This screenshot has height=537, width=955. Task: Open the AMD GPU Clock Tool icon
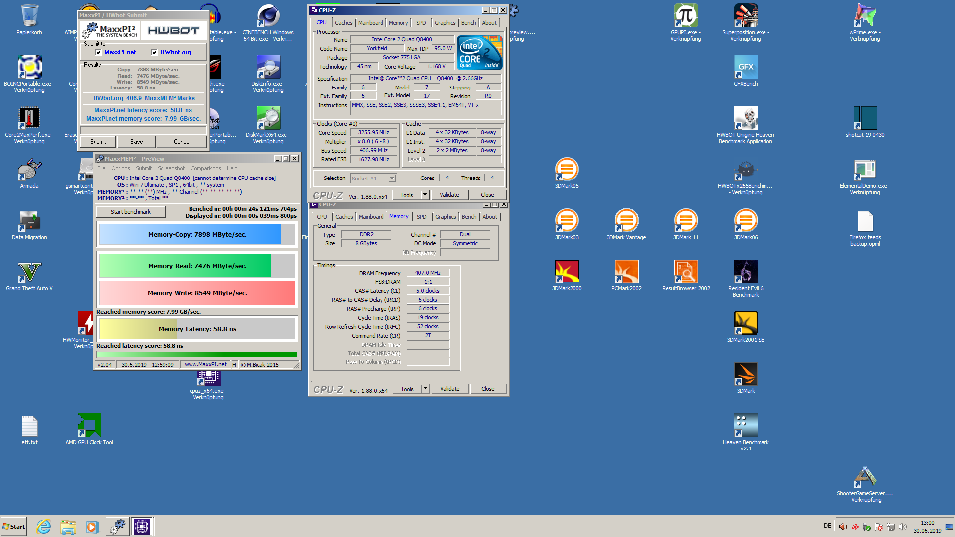coord(90,430)
